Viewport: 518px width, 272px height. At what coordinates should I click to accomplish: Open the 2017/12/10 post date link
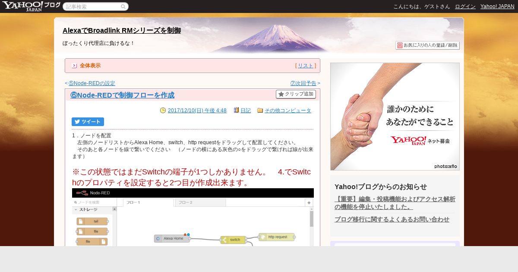[197, 111]
